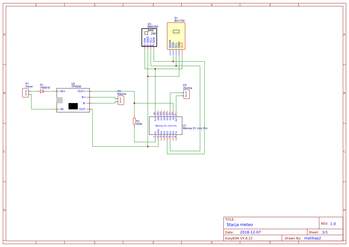Select the Stacja meteo title text

coord(239,225)
